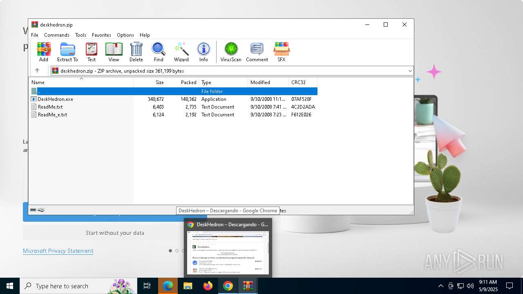
Task: Open the Commands menu
Action: tap(57, 35)
